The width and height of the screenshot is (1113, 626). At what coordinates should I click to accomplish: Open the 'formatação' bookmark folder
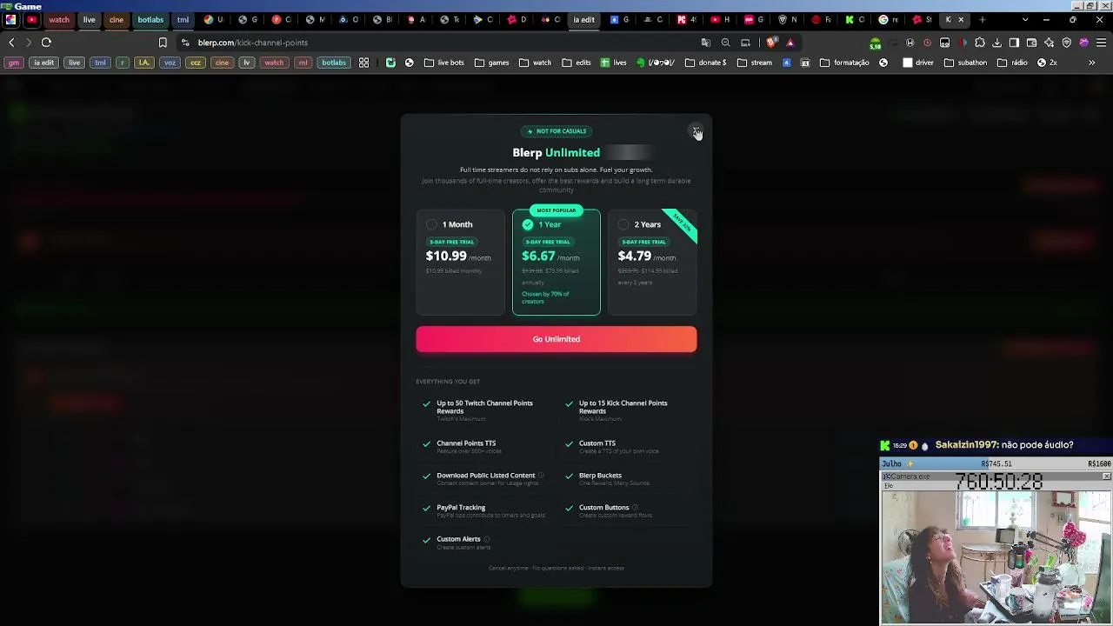[844, 63]
